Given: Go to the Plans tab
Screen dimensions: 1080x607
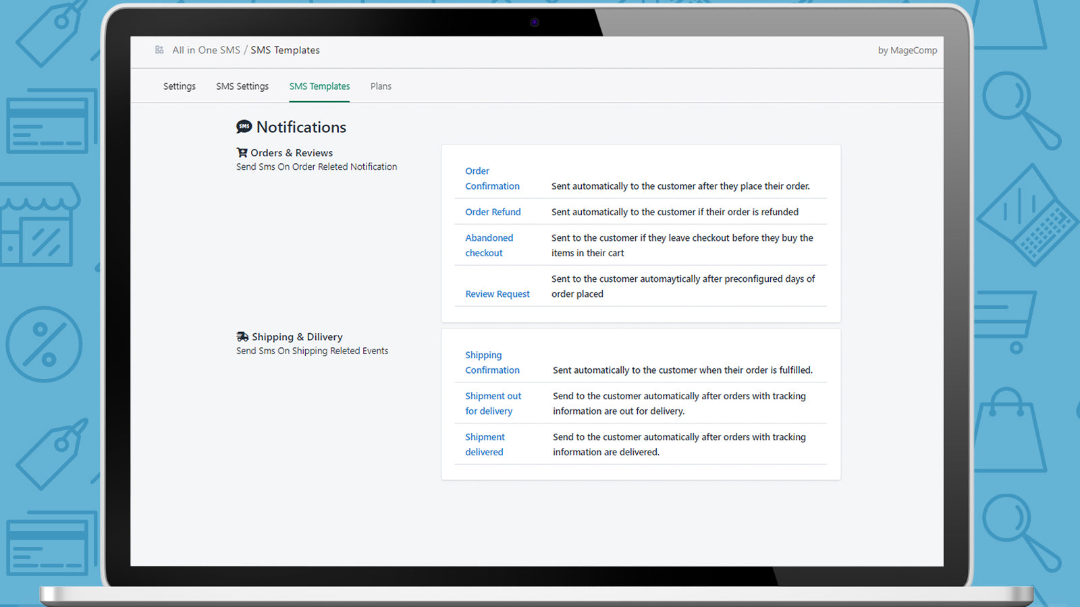Looking at the screenshot, I should 381,86.
